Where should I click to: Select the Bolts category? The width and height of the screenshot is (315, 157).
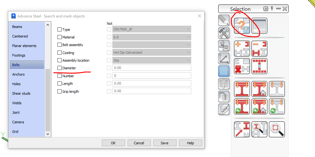point(27,65)
